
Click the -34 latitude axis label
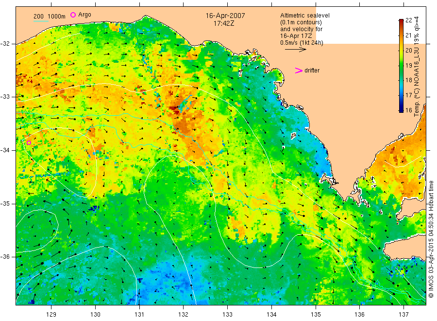coord(5,150)
